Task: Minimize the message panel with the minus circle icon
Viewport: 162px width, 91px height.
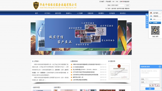Action: pyautogui.click(x=160, y=66)
